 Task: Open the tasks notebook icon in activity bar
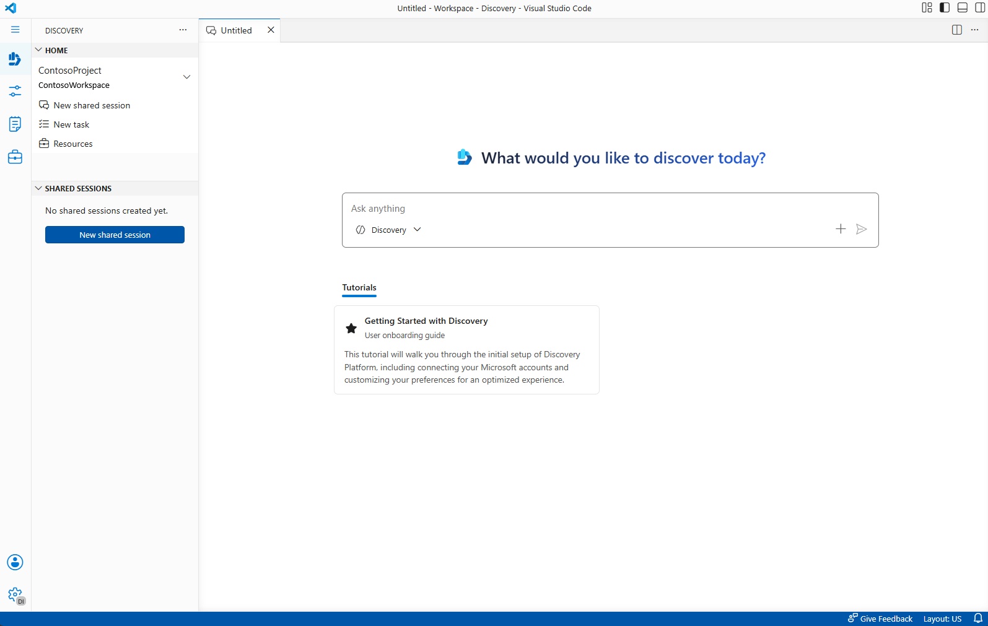tap(15, 124)
